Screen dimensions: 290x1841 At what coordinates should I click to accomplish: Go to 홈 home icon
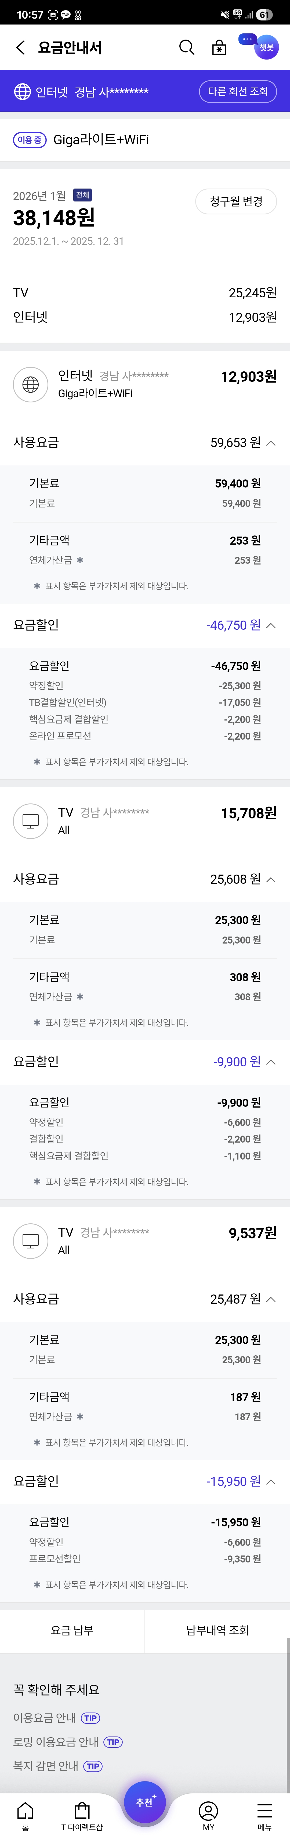pos(25,1813)
